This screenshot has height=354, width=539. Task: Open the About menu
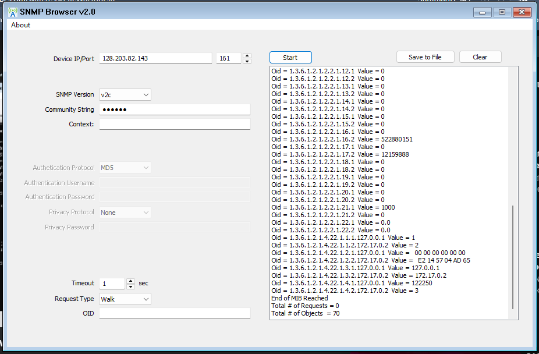[x=20, y=25]
